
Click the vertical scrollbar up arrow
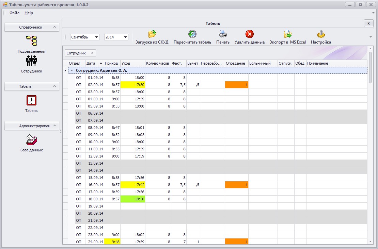[x=370, y=49]
